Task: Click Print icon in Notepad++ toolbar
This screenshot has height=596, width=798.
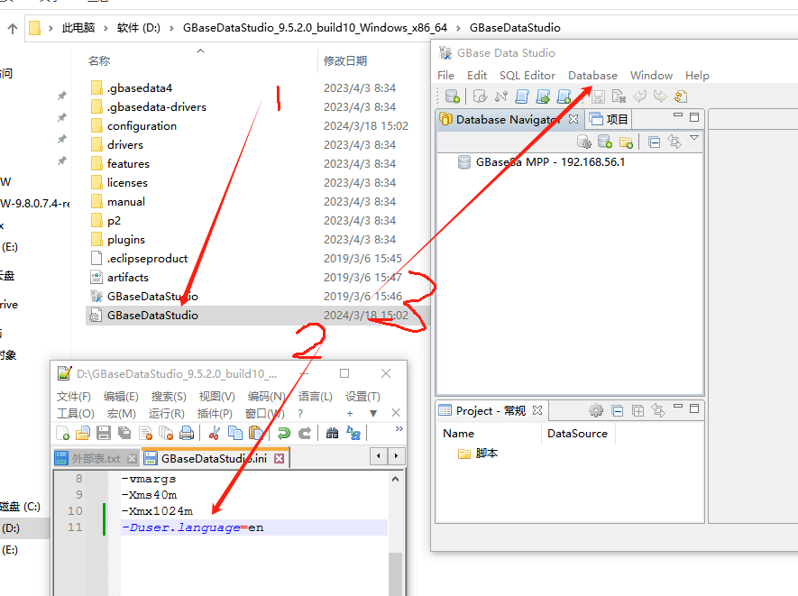Action: click(x=187, y=433)
